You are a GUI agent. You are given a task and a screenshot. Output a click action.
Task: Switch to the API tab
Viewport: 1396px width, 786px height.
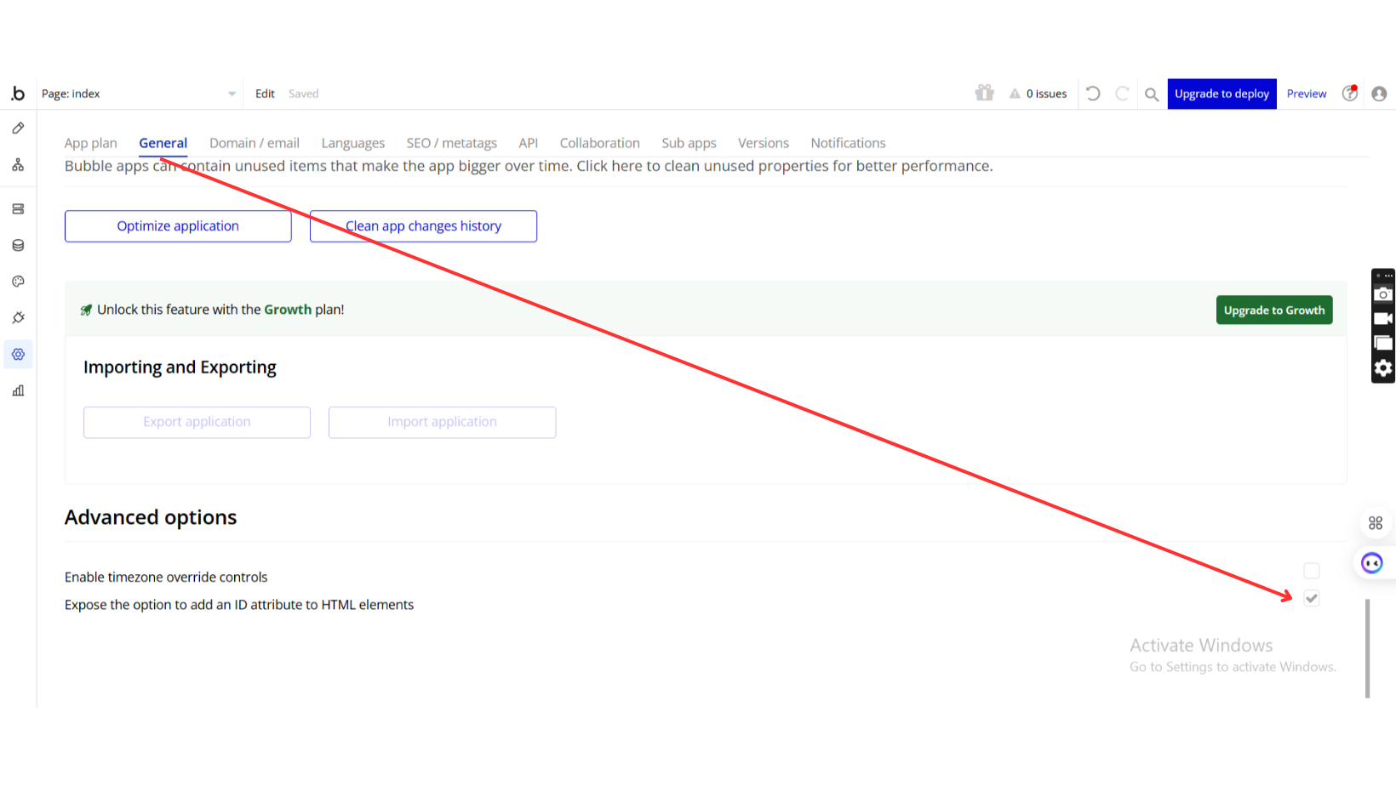click(529, 143)
